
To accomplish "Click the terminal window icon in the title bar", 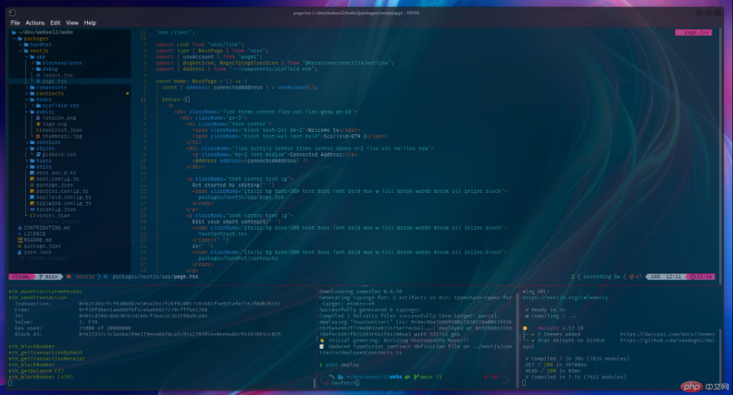I will [12, 12].
